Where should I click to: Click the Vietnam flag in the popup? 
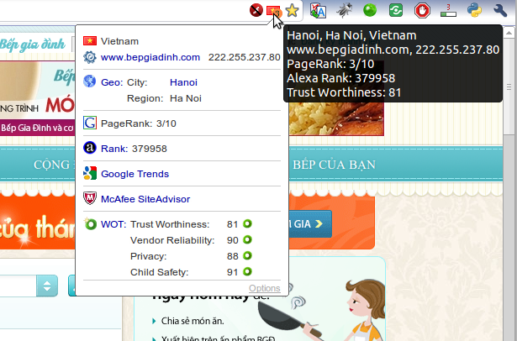click(x=90, y=41)
